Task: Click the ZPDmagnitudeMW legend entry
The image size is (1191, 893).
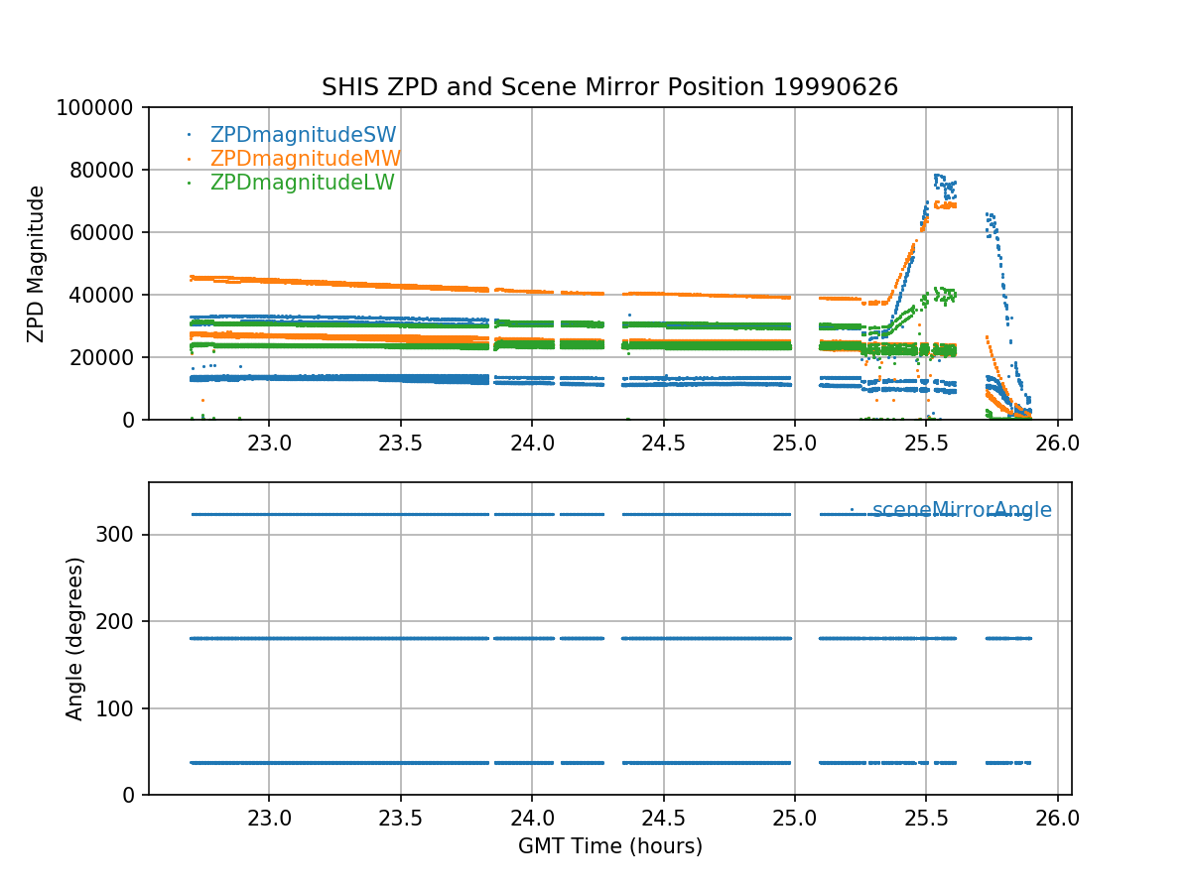Action: (305, 159)
